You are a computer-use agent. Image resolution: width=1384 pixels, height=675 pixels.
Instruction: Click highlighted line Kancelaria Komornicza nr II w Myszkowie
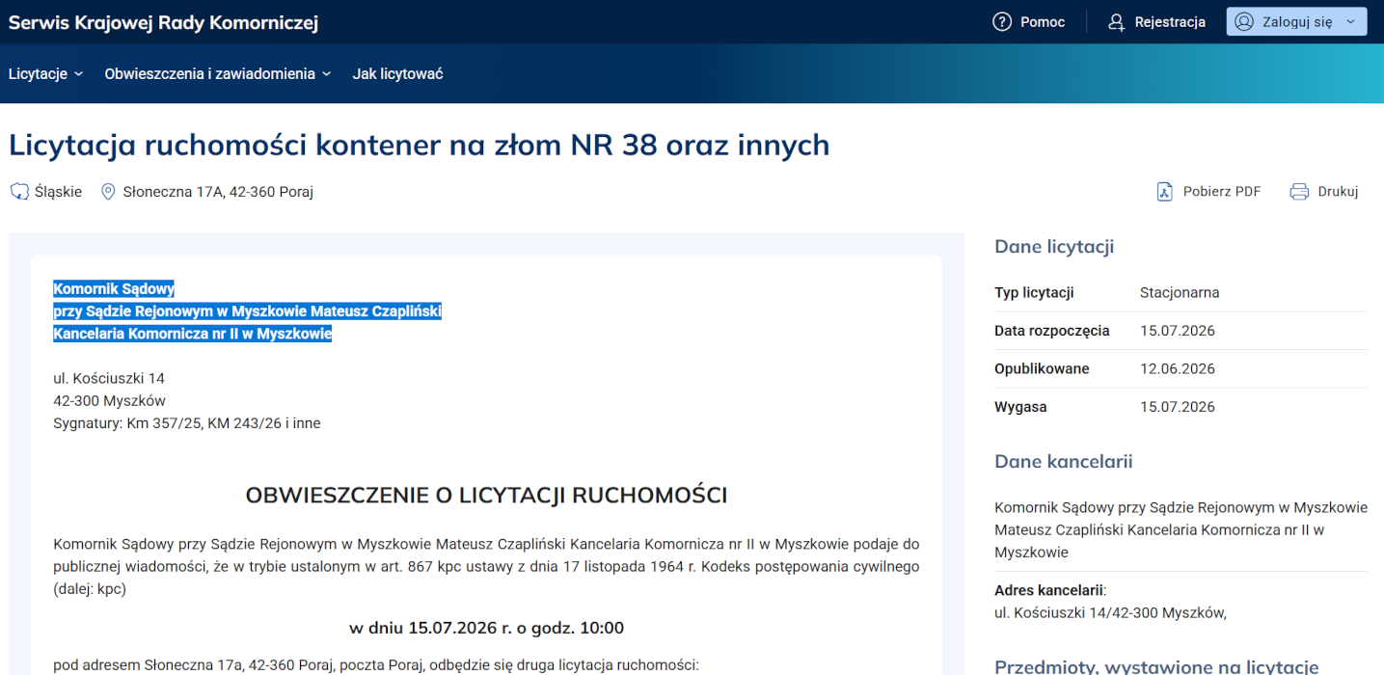(192, 334)
